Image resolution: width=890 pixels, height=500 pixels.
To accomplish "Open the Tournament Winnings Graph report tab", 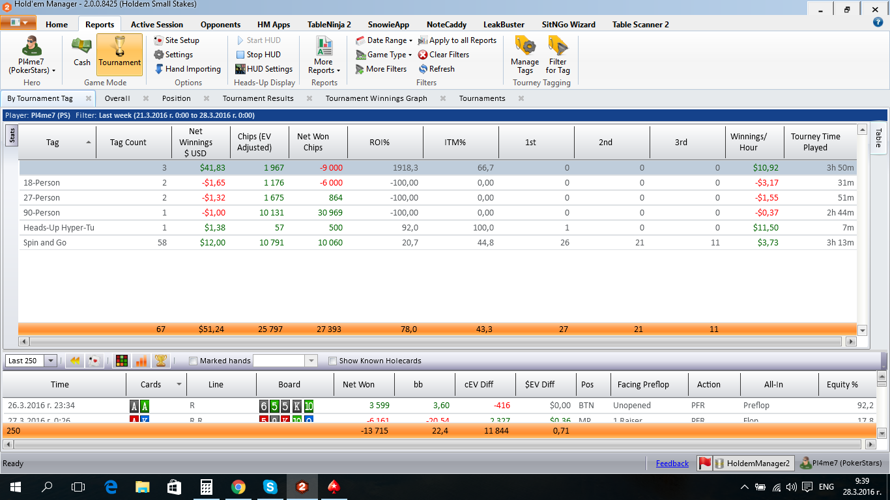I will pyautogui.click(x=377, y=98).
